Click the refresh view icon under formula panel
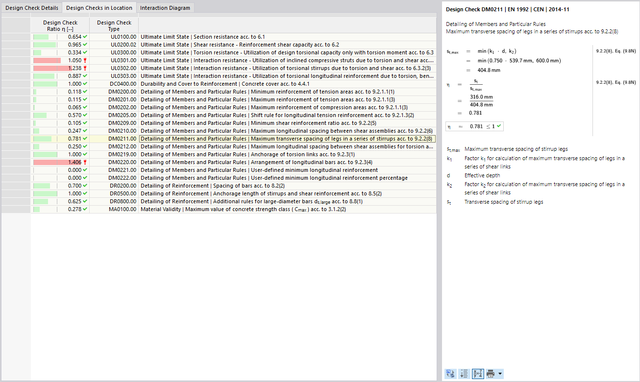Image resolution: width=640 pixels, height=382 pixels. click(x=450, y=374)
